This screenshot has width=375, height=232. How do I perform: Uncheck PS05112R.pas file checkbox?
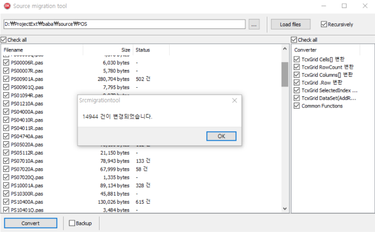coord(6,152)
